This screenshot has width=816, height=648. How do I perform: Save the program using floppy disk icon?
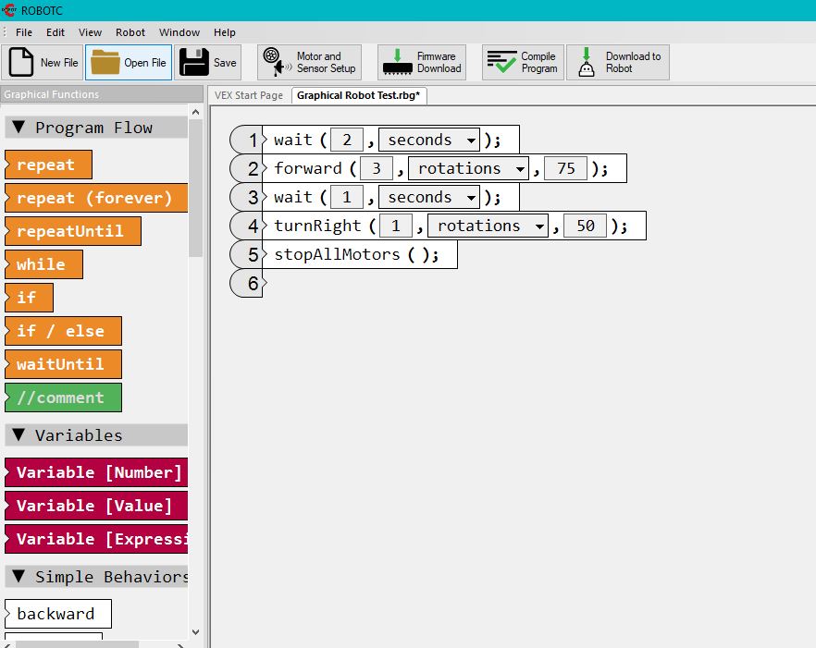pyautogui.click(x=193, y=63)
